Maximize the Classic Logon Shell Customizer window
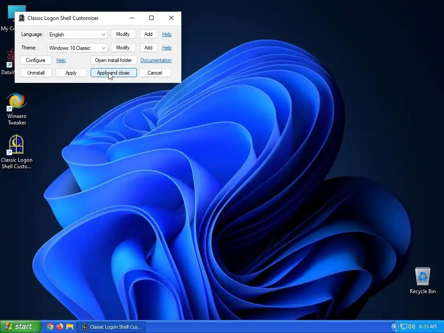 (x=151, y=18)
